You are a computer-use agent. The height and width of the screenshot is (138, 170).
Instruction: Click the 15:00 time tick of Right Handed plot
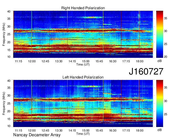pos(86,61)
